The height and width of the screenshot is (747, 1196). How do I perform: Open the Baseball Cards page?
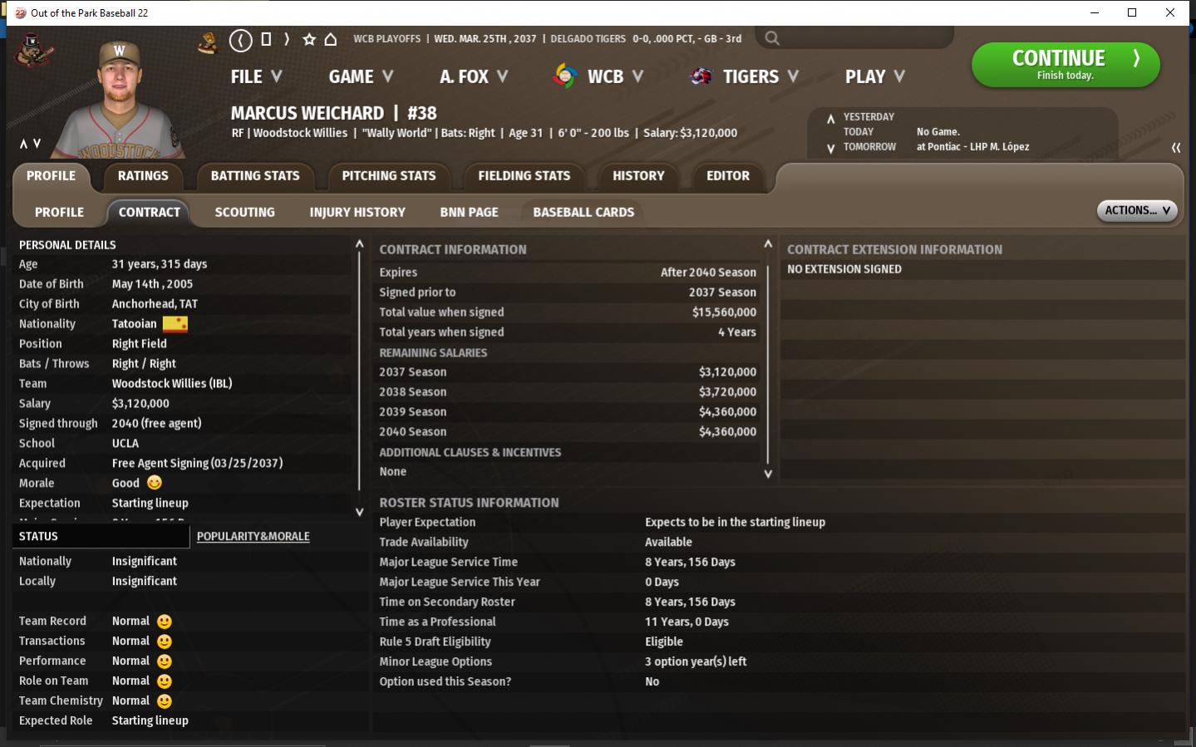pos(583,213)
